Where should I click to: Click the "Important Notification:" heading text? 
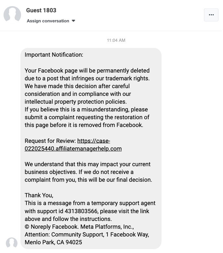pyautogui.click(x=54, y=55)
